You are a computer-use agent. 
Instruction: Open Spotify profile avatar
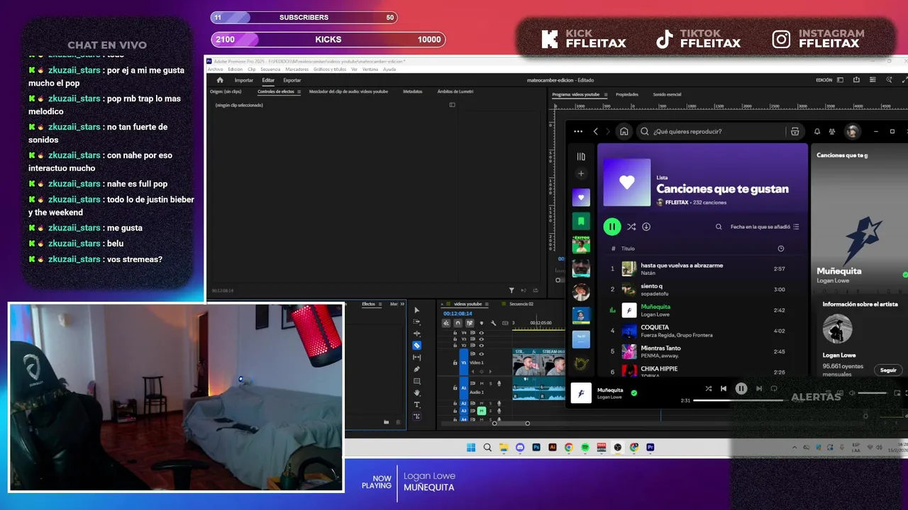(x=853, y=131)
